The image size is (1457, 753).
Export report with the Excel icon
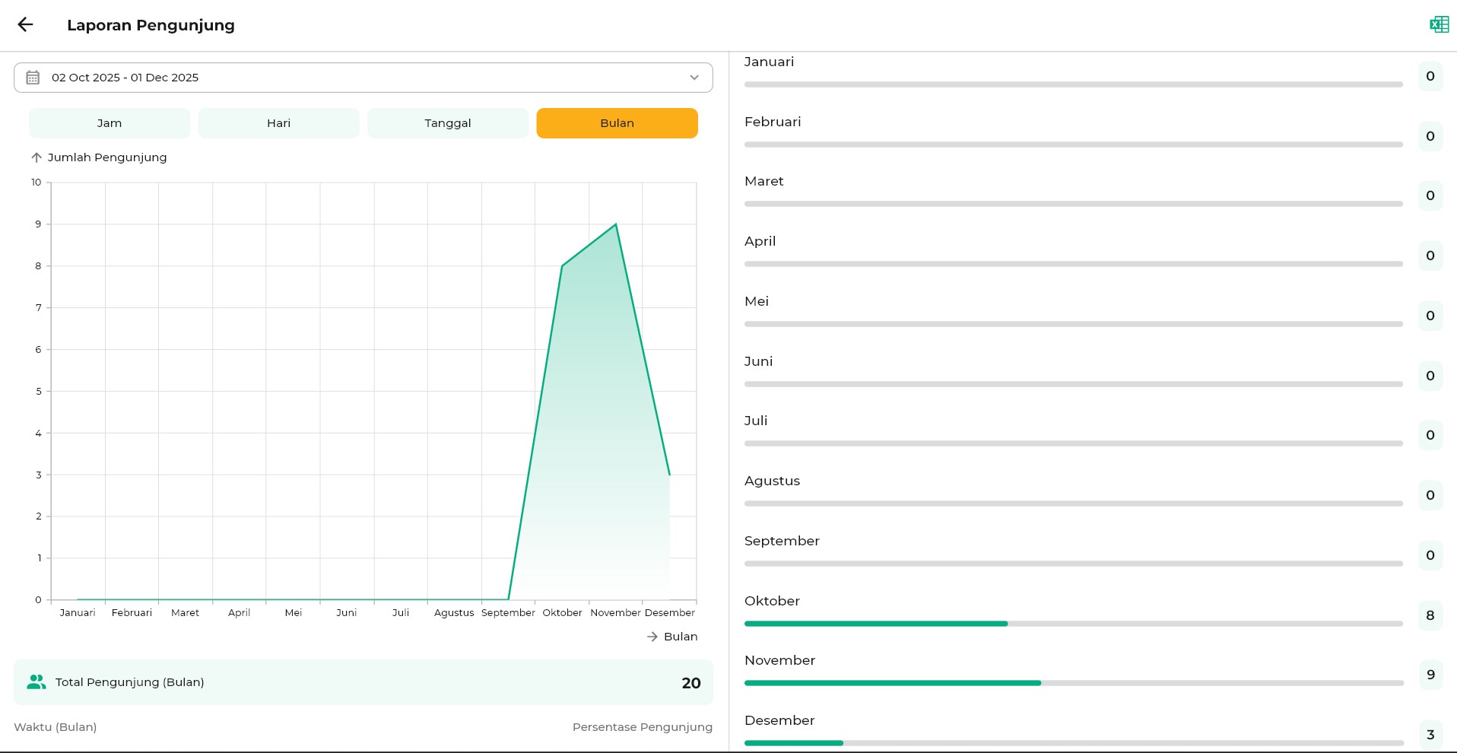pyautogui.click(x=1439, y=24)
